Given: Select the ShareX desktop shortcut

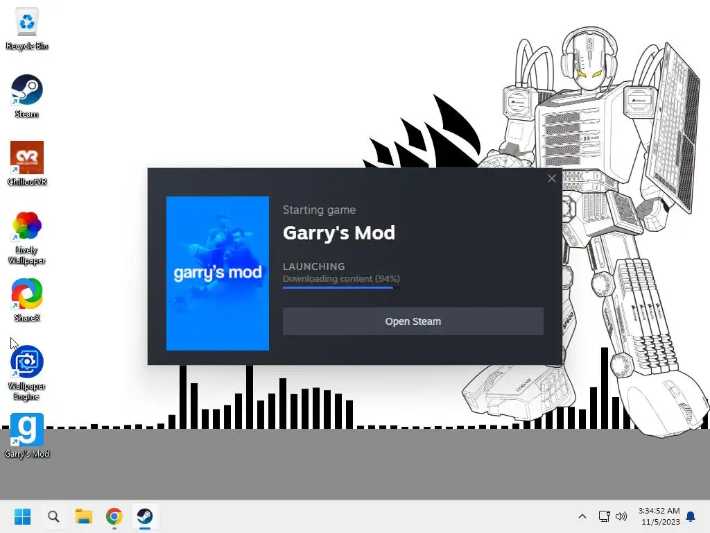Looking at the screenshot, I should [x=27, y=300].
